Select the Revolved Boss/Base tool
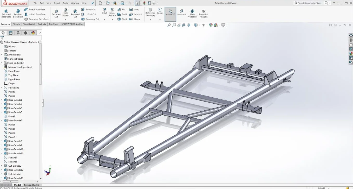The height and width of the screenshot is (189, 353). tap(18, 14)
